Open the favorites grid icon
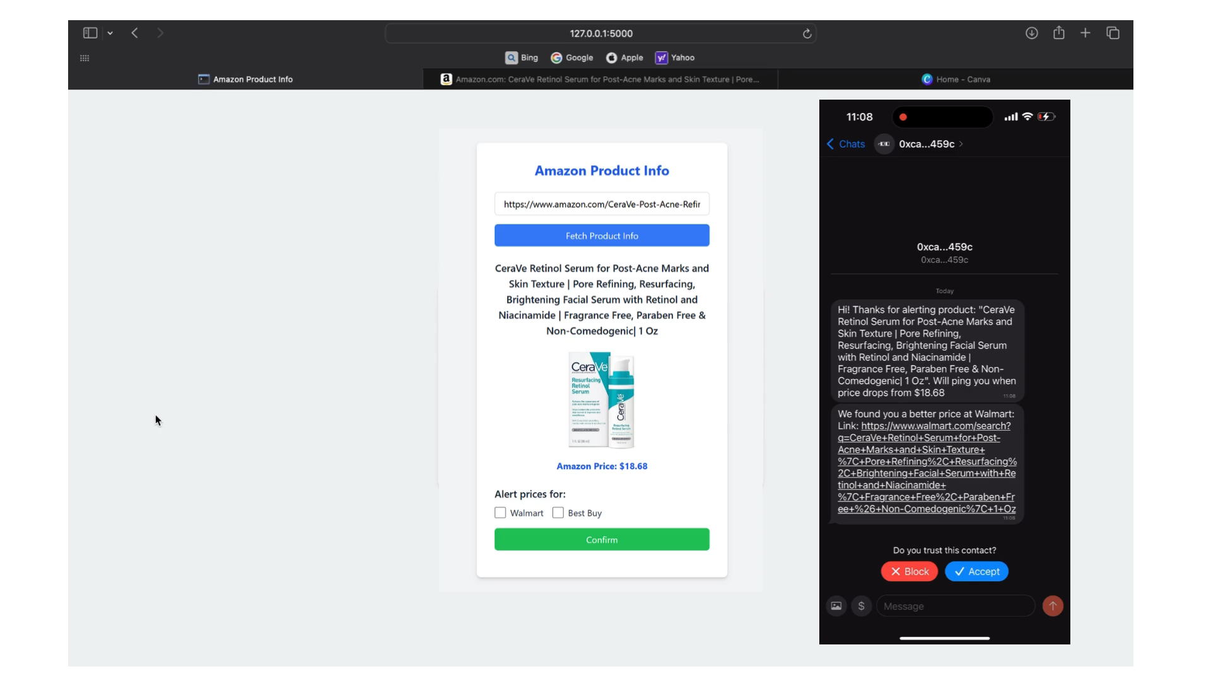 85,58
